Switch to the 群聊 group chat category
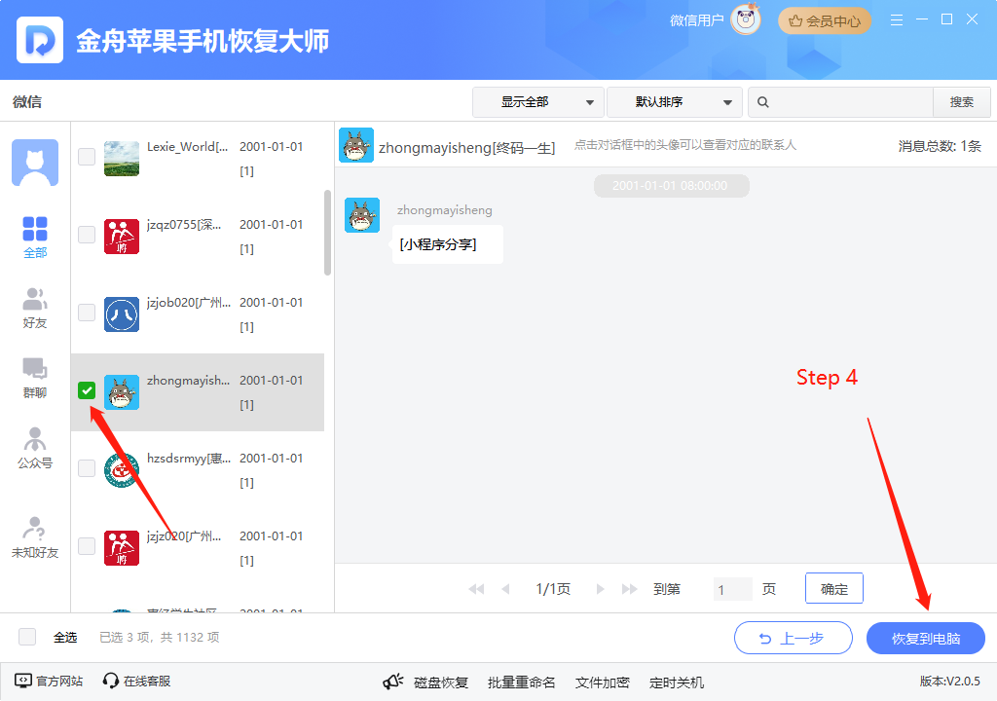This screenshot has width=997, height=701. [x=35, y=378]
